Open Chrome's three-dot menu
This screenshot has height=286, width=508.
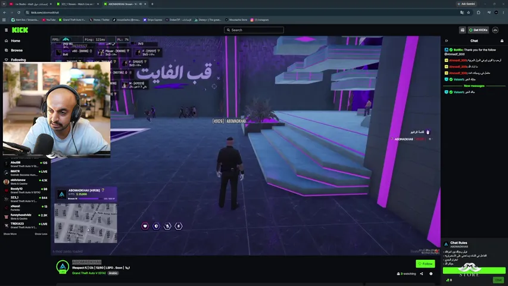click(x=503, y=13)
